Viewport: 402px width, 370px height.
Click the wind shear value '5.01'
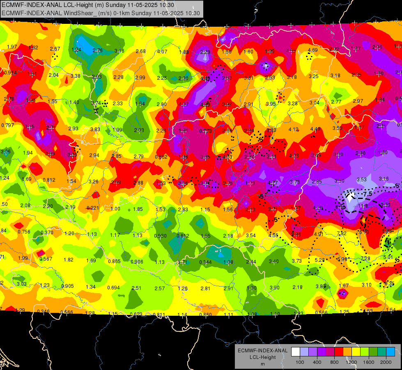[388, 257]
